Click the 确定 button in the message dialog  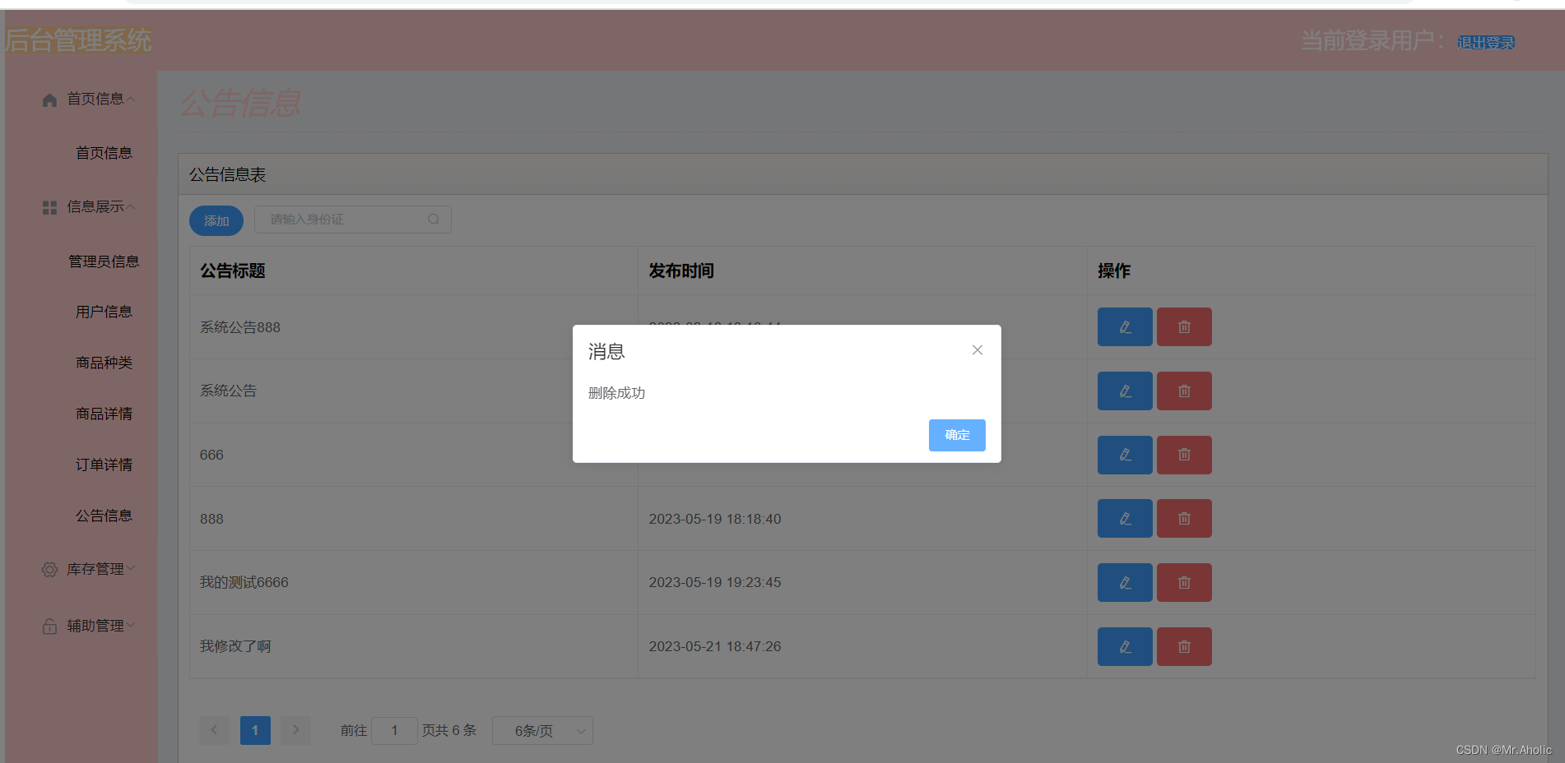[957, 435]
